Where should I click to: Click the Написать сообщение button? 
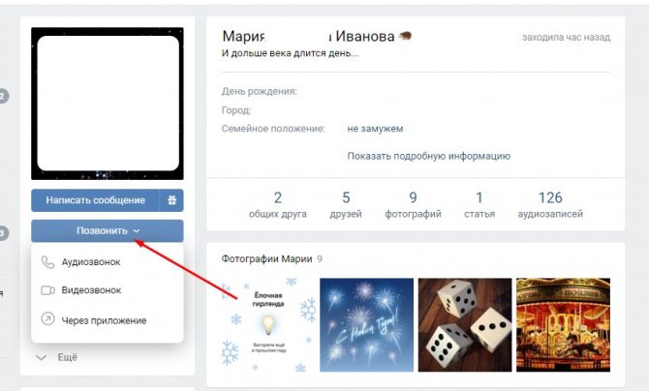click(x=95, y=200)
